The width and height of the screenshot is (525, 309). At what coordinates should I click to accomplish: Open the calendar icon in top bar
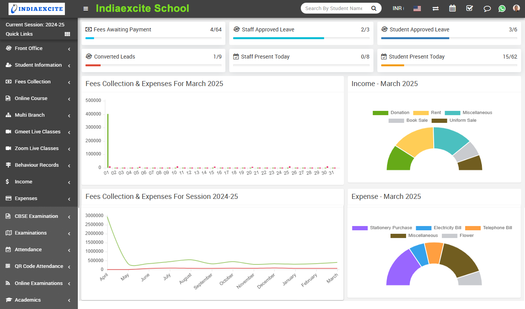click(452, 8)
